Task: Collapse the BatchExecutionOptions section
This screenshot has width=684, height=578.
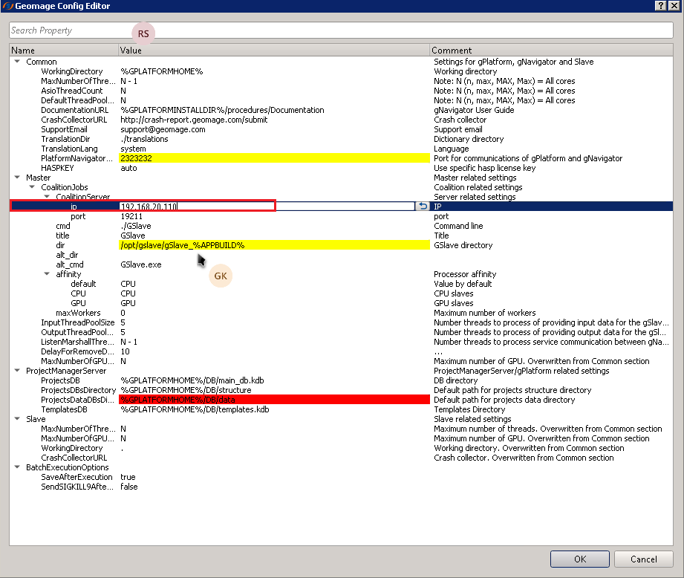Action: 17,467
